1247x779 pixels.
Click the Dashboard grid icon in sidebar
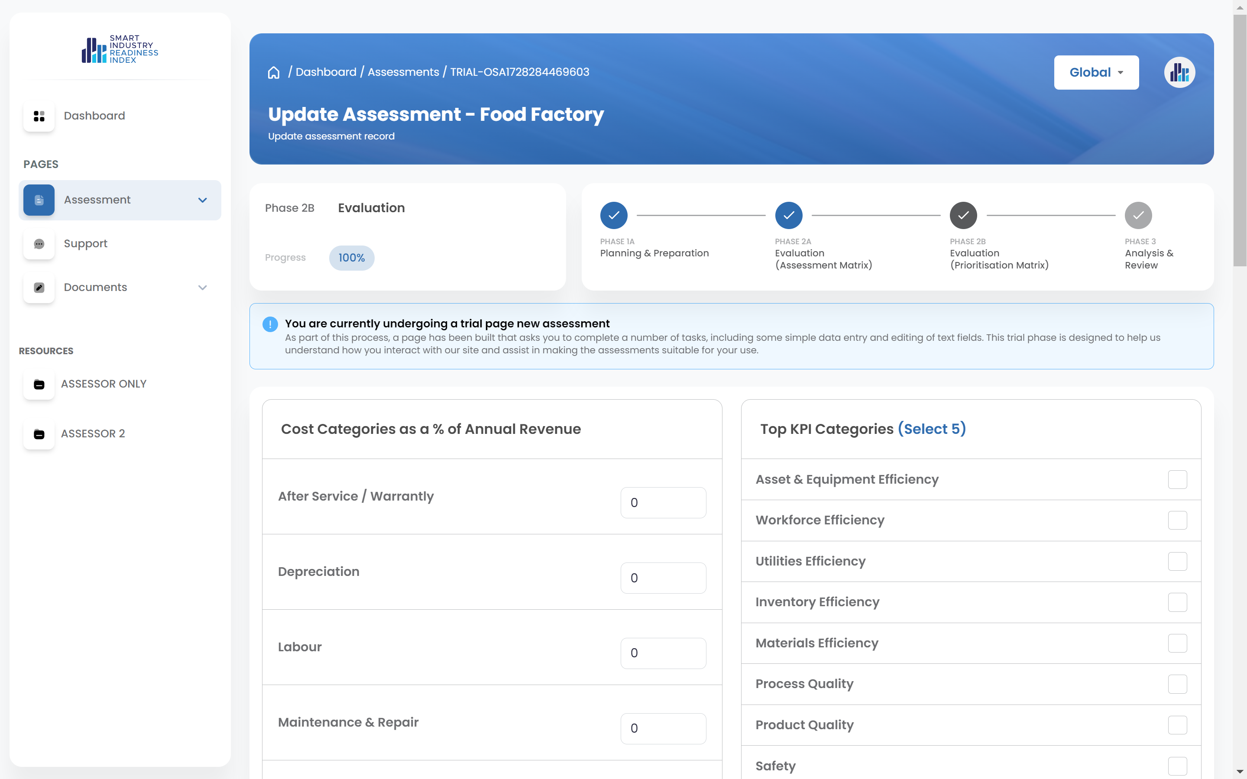click(x=39, y=116)
